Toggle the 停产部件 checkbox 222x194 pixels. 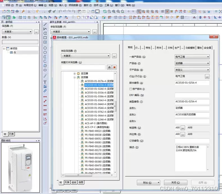pos(131,89)
